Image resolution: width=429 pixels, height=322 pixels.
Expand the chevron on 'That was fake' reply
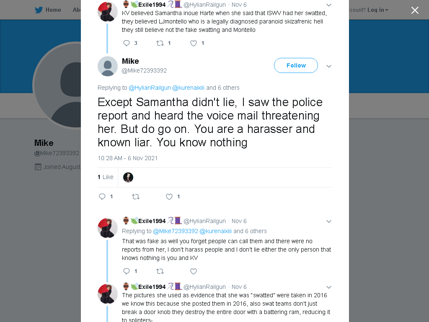[x=329, y=221]
